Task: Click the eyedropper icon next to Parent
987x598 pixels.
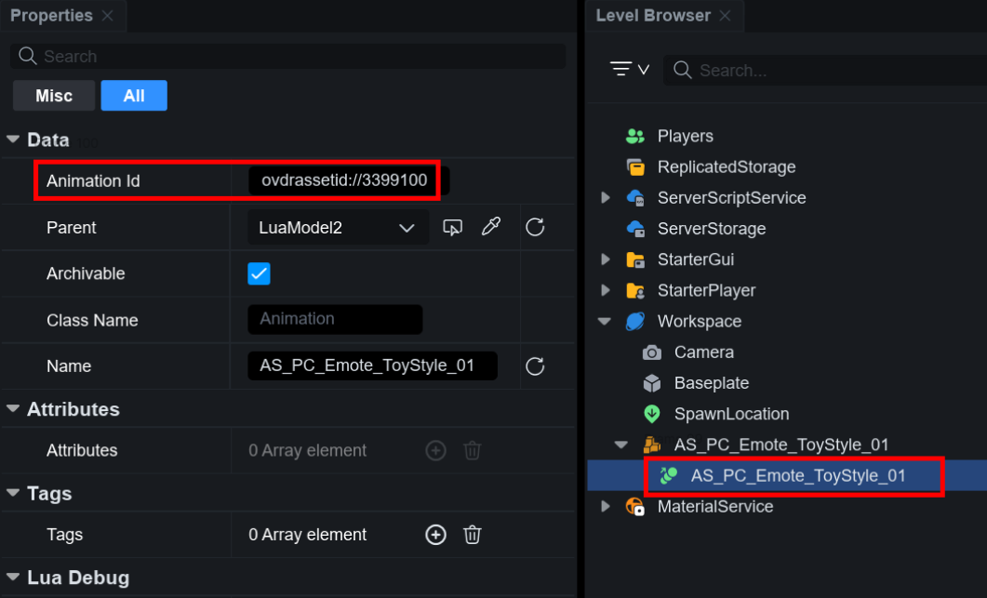Action: tap(491, 227)
